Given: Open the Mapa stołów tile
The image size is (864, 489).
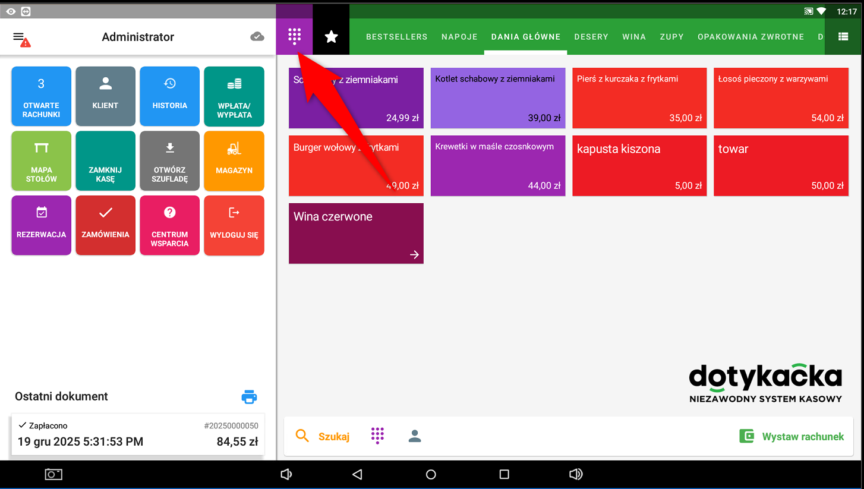Looking at the screenshot, I should [x=42, y=160].
